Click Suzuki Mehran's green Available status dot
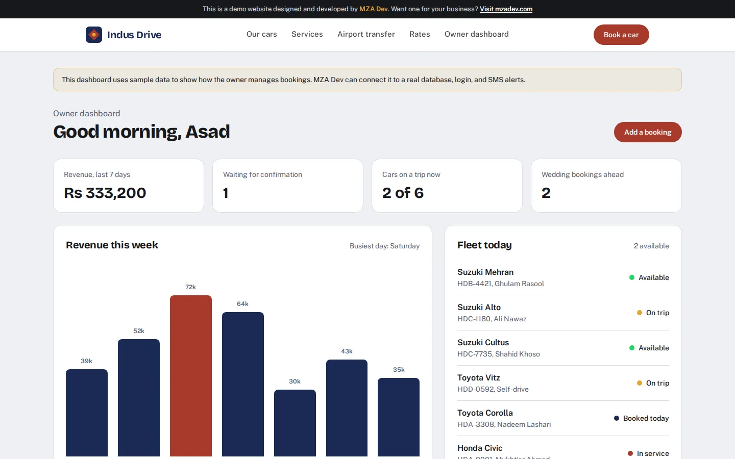Viewport: 735px width, 459px height. point(632,277)
